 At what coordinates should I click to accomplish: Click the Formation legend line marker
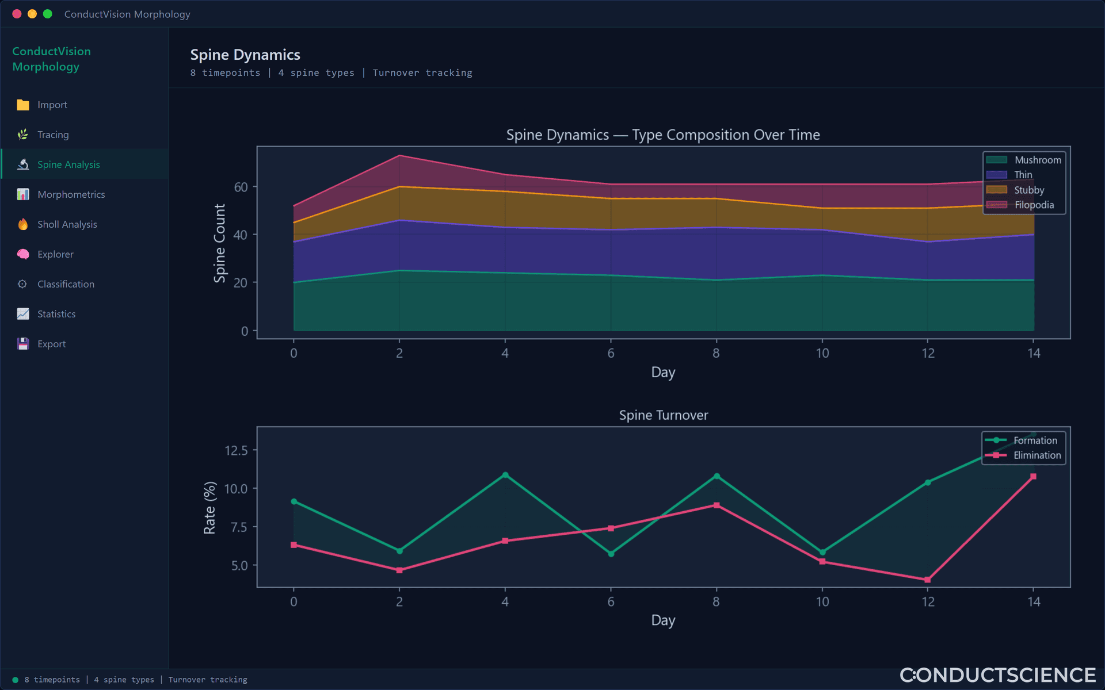pos(996,440)
